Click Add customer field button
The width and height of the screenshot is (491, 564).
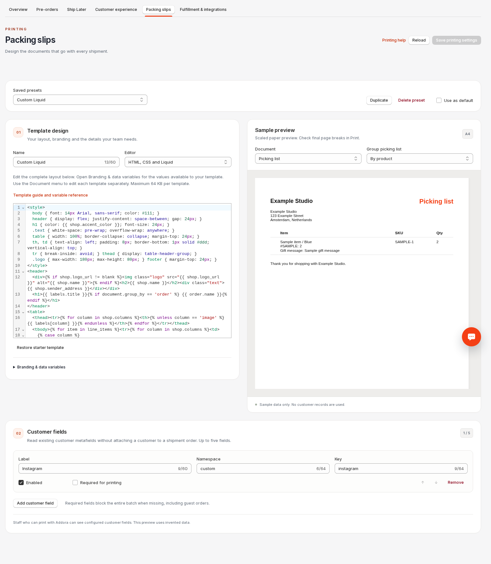click(35, 503)
